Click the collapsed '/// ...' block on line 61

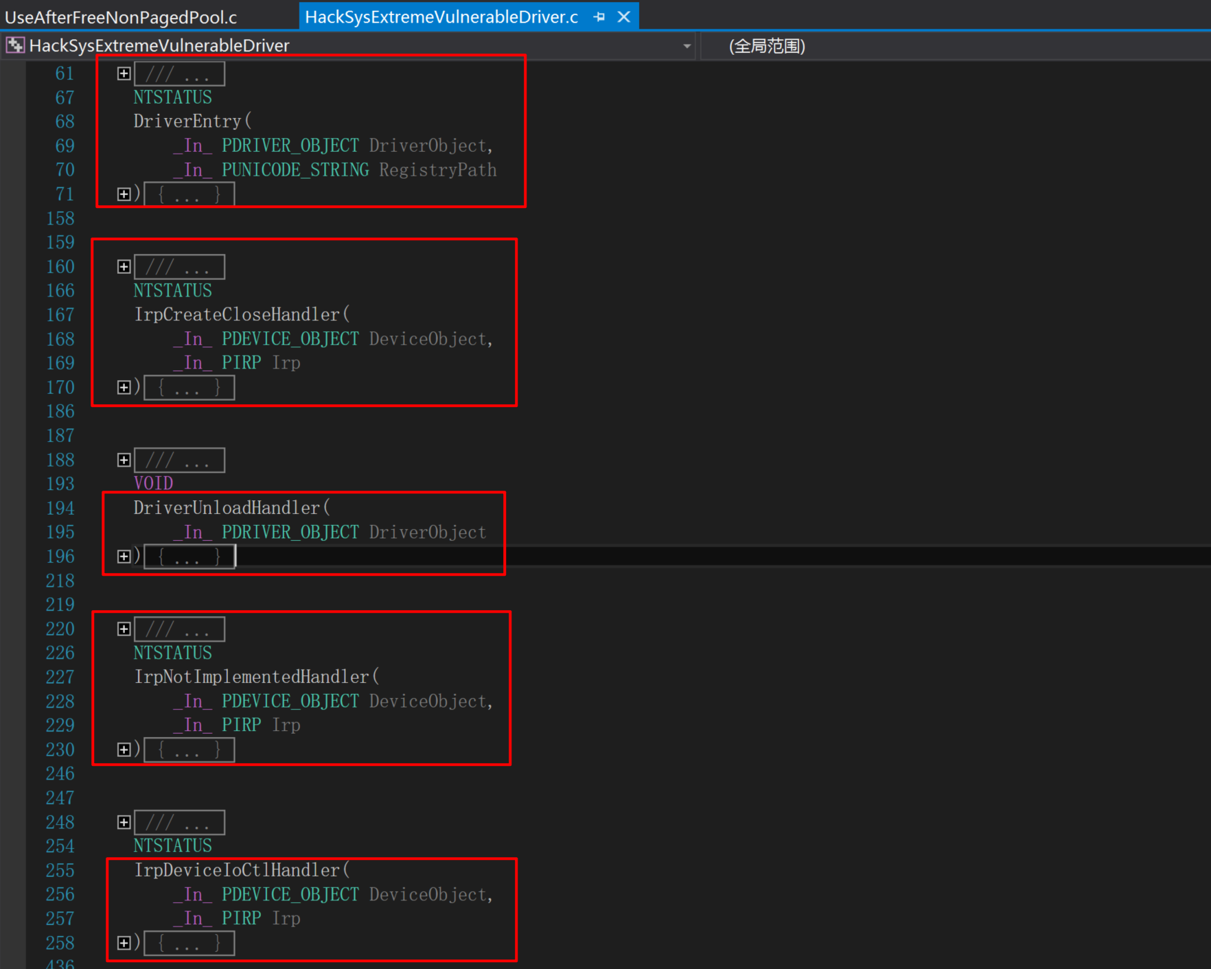[x=179, y=73]
